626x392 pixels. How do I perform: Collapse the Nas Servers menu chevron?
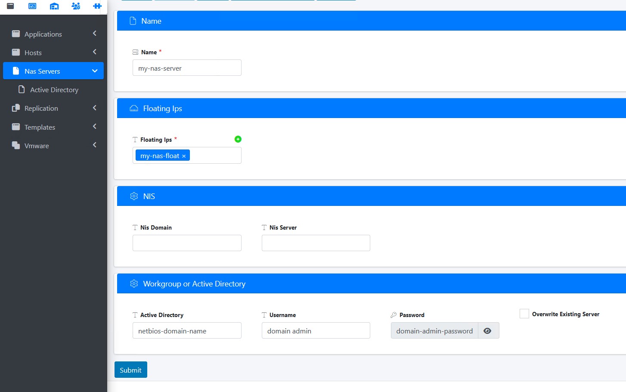click(95, 71)
